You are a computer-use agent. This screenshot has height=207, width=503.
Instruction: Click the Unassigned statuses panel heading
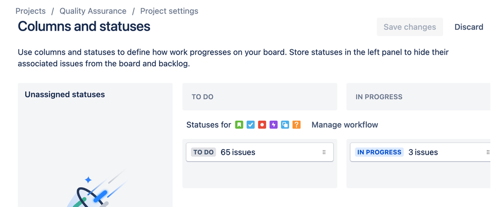[65, 94]
